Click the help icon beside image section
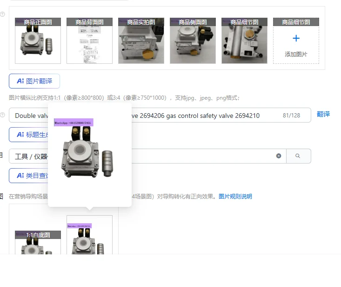The width and height of the screenshot is (341, 287). [x=2, y=14]
